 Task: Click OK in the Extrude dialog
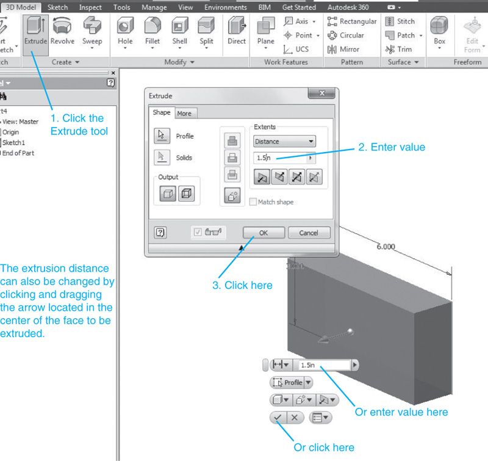(264, 233)
